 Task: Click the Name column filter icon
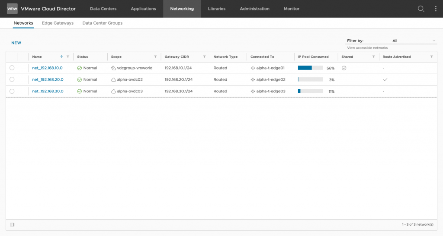coord(68,57)
